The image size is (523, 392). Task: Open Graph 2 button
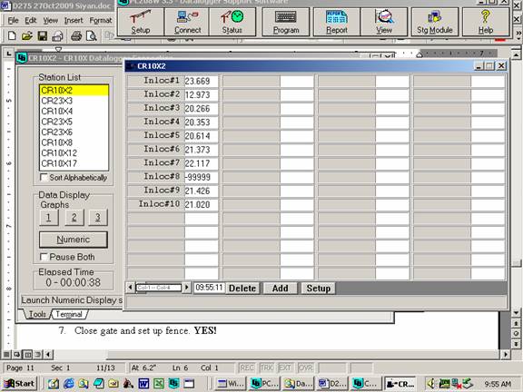[74, 218]
